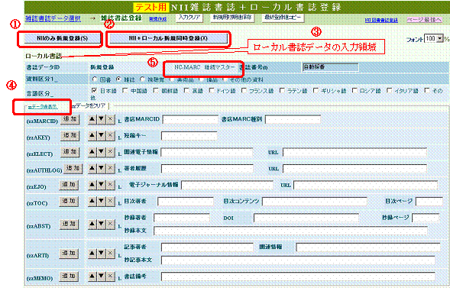450x288 pixels.
Task: Delete the zzEJO row with X
Action: coord(110,185)
